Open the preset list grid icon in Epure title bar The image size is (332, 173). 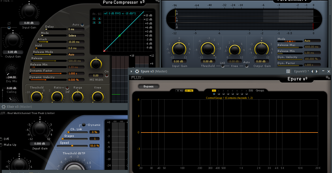pyautogui.click(x=288, y=71)
